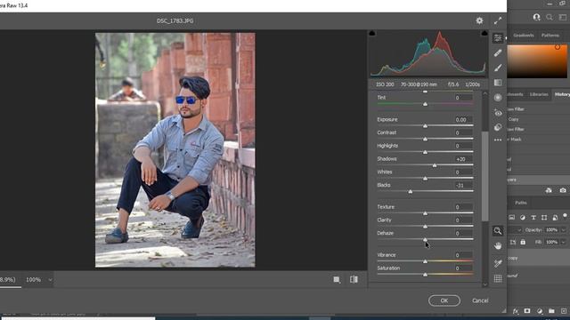570x320 pixels.
Task: Click Photoshop search magnifier icon
Action: [x=550, y=17]
